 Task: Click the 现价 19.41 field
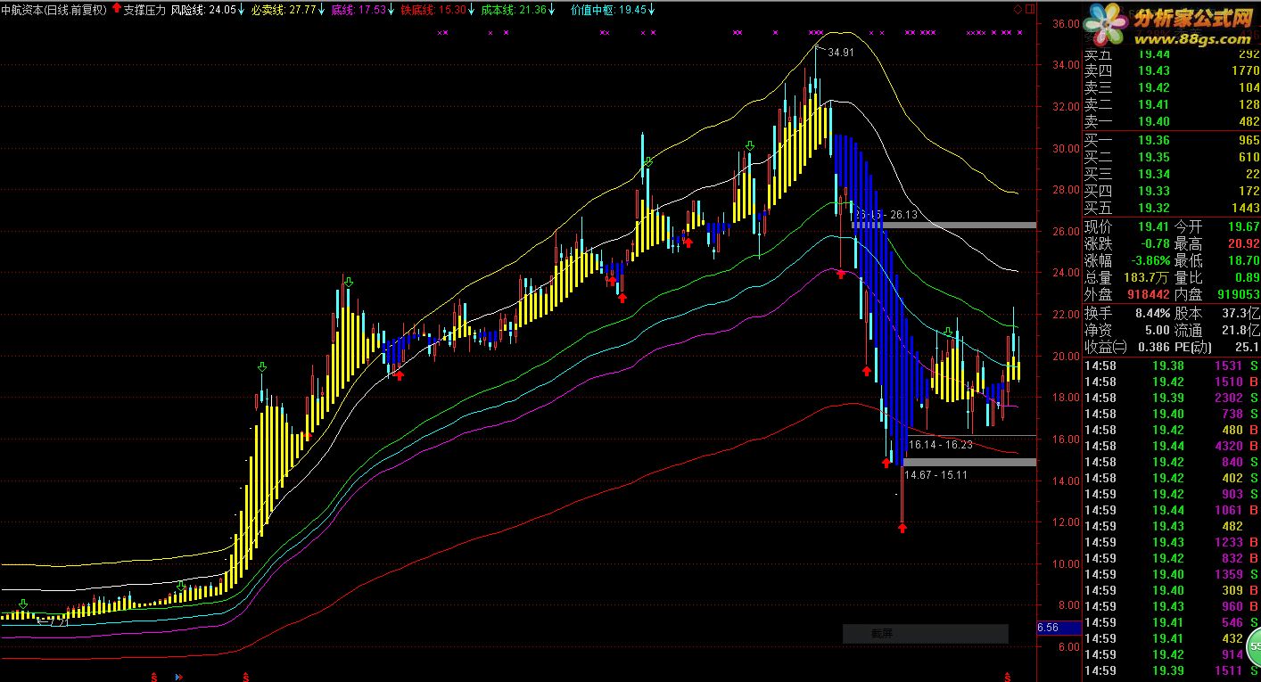coord(1126,226)
